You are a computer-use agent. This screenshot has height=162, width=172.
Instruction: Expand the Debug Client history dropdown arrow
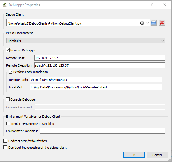(147, 23)
